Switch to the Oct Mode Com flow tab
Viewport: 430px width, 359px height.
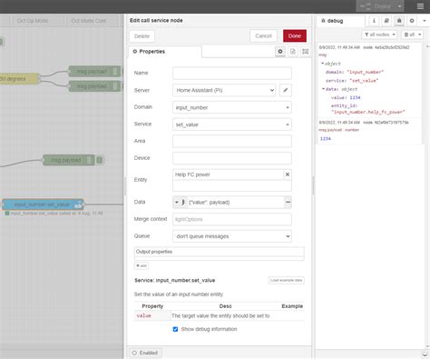click(89, 21)
